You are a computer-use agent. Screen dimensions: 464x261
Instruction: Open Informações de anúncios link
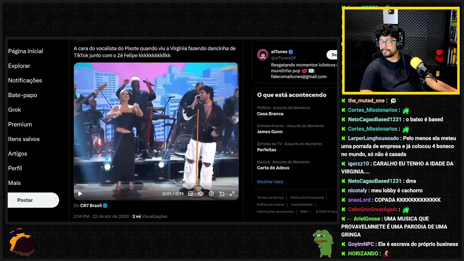click(x=275, y=211)
